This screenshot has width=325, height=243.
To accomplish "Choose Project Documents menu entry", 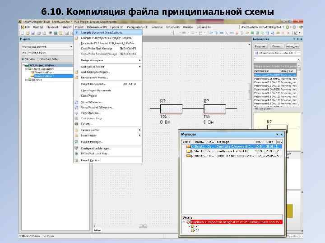I will point(108,84).
